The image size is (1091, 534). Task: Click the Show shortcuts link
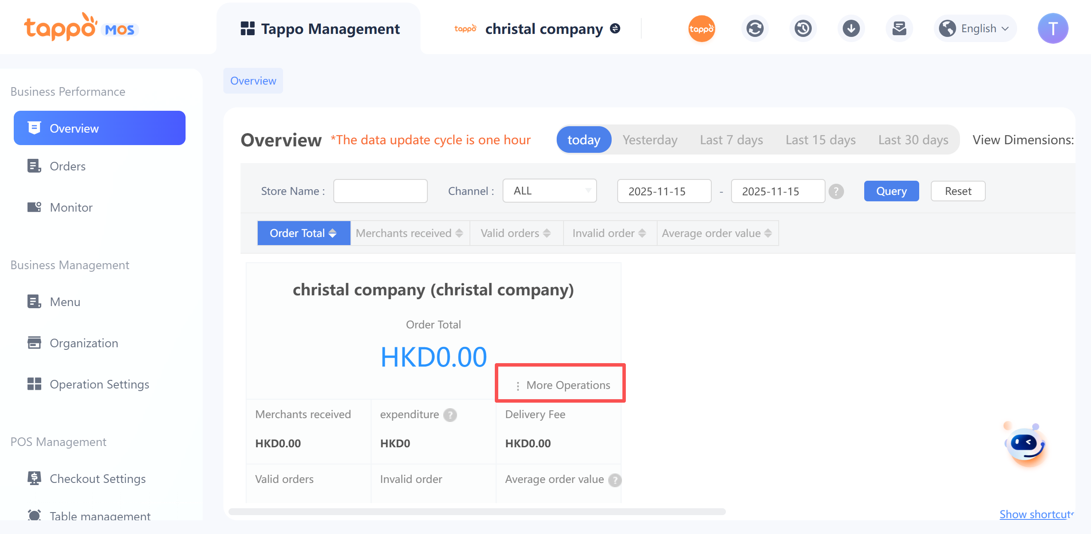(x=1036, y=514)
